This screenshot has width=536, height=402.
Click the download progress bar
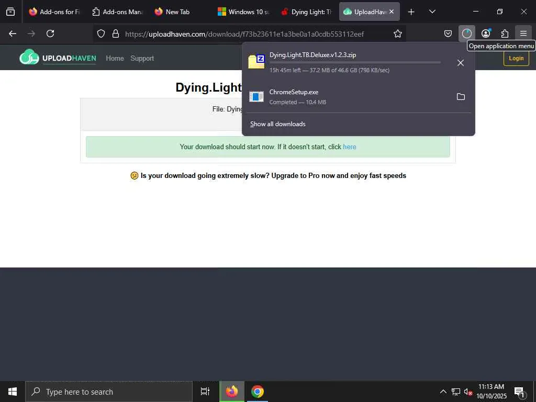tap(355, 63)
